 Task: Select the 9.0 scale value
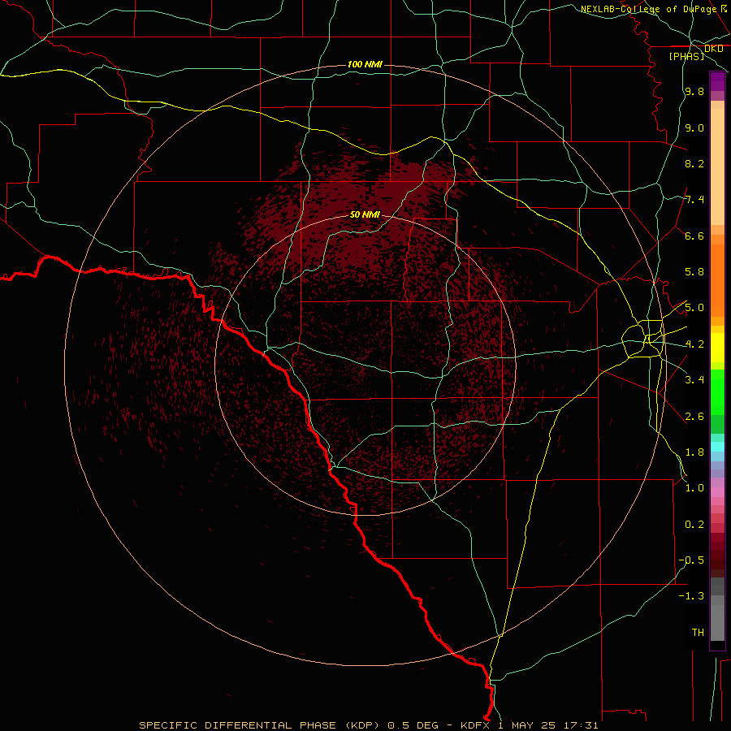tap(694, 128)
